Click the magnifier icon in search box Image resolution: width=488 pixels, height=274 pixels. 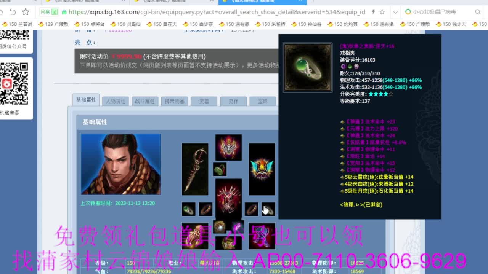[477, 12]
